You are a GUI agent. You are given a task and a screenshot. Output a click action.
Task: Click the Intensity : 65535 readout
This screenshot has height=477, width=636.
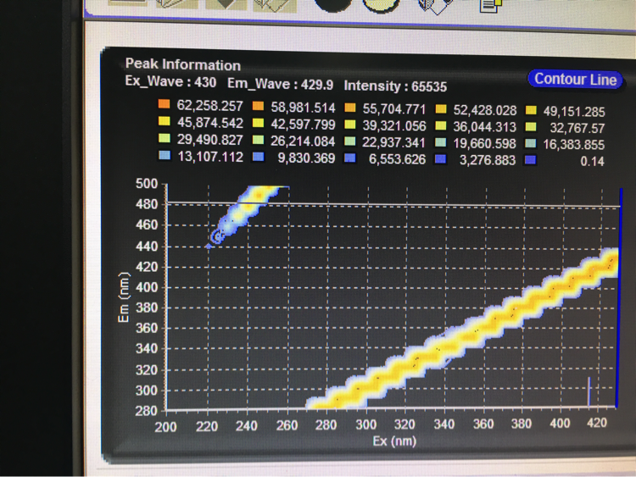(x=395, y=86)
